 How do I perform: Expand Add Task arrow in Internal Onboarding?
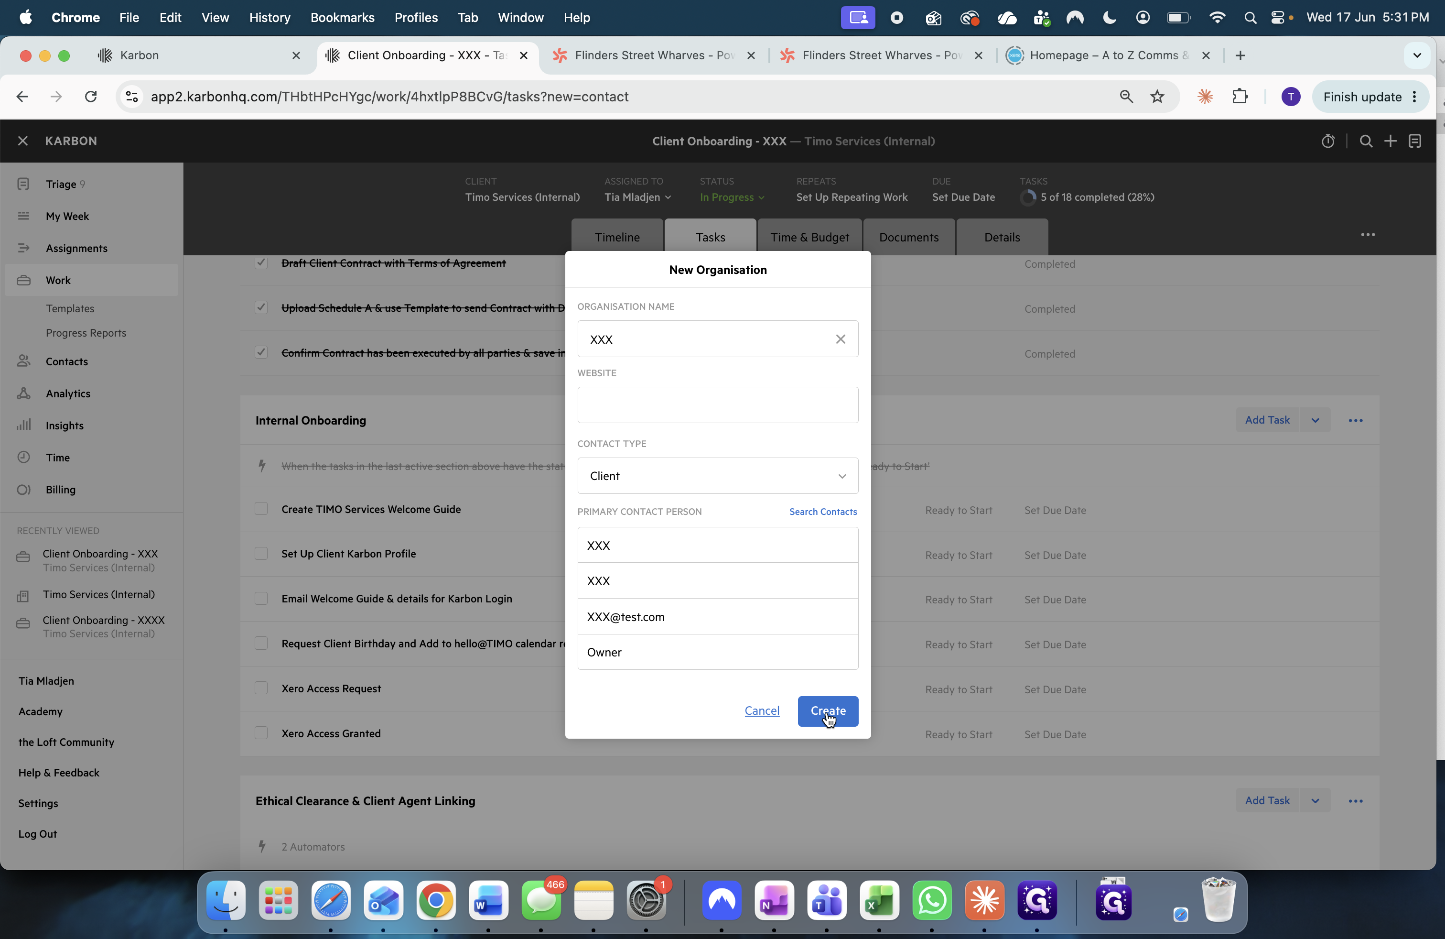coord(1315,420)
